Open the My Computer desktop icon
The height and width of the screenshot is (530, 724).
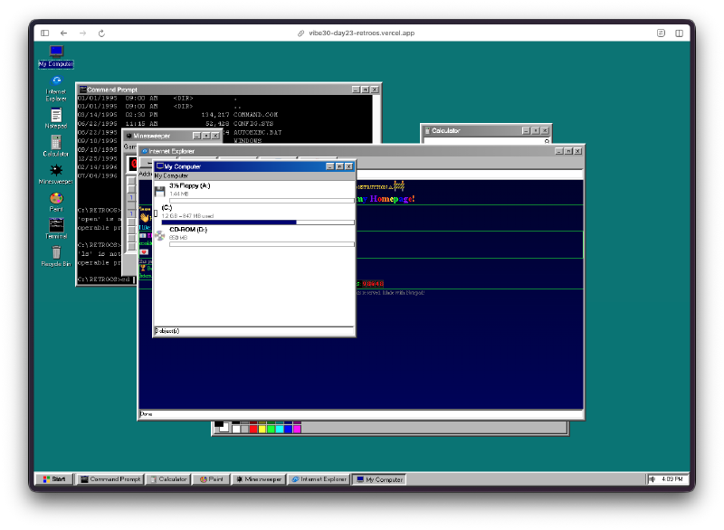point(56,52)
